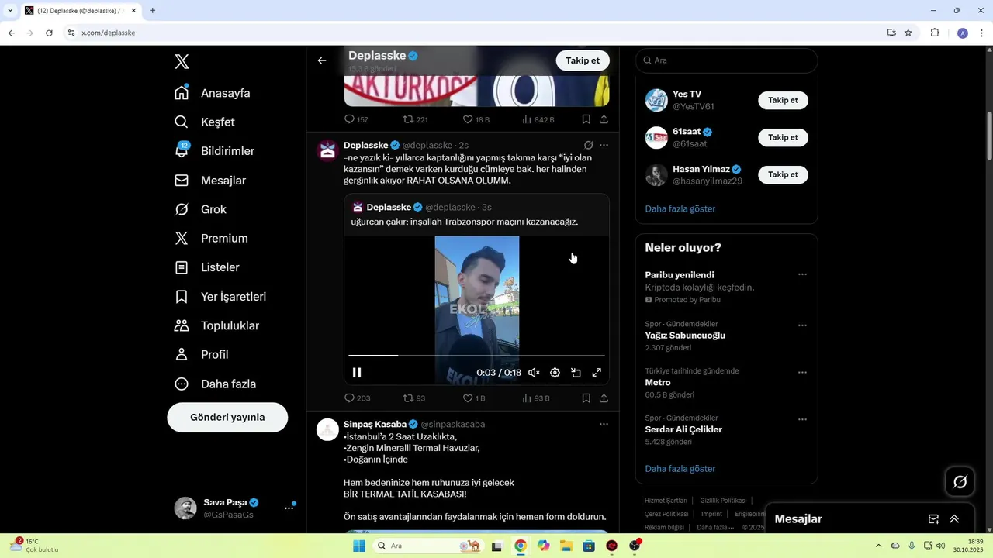Click the Gönderi yayınla button
Image resolution: width=993 pixels, height=558 pixels.
227,417
